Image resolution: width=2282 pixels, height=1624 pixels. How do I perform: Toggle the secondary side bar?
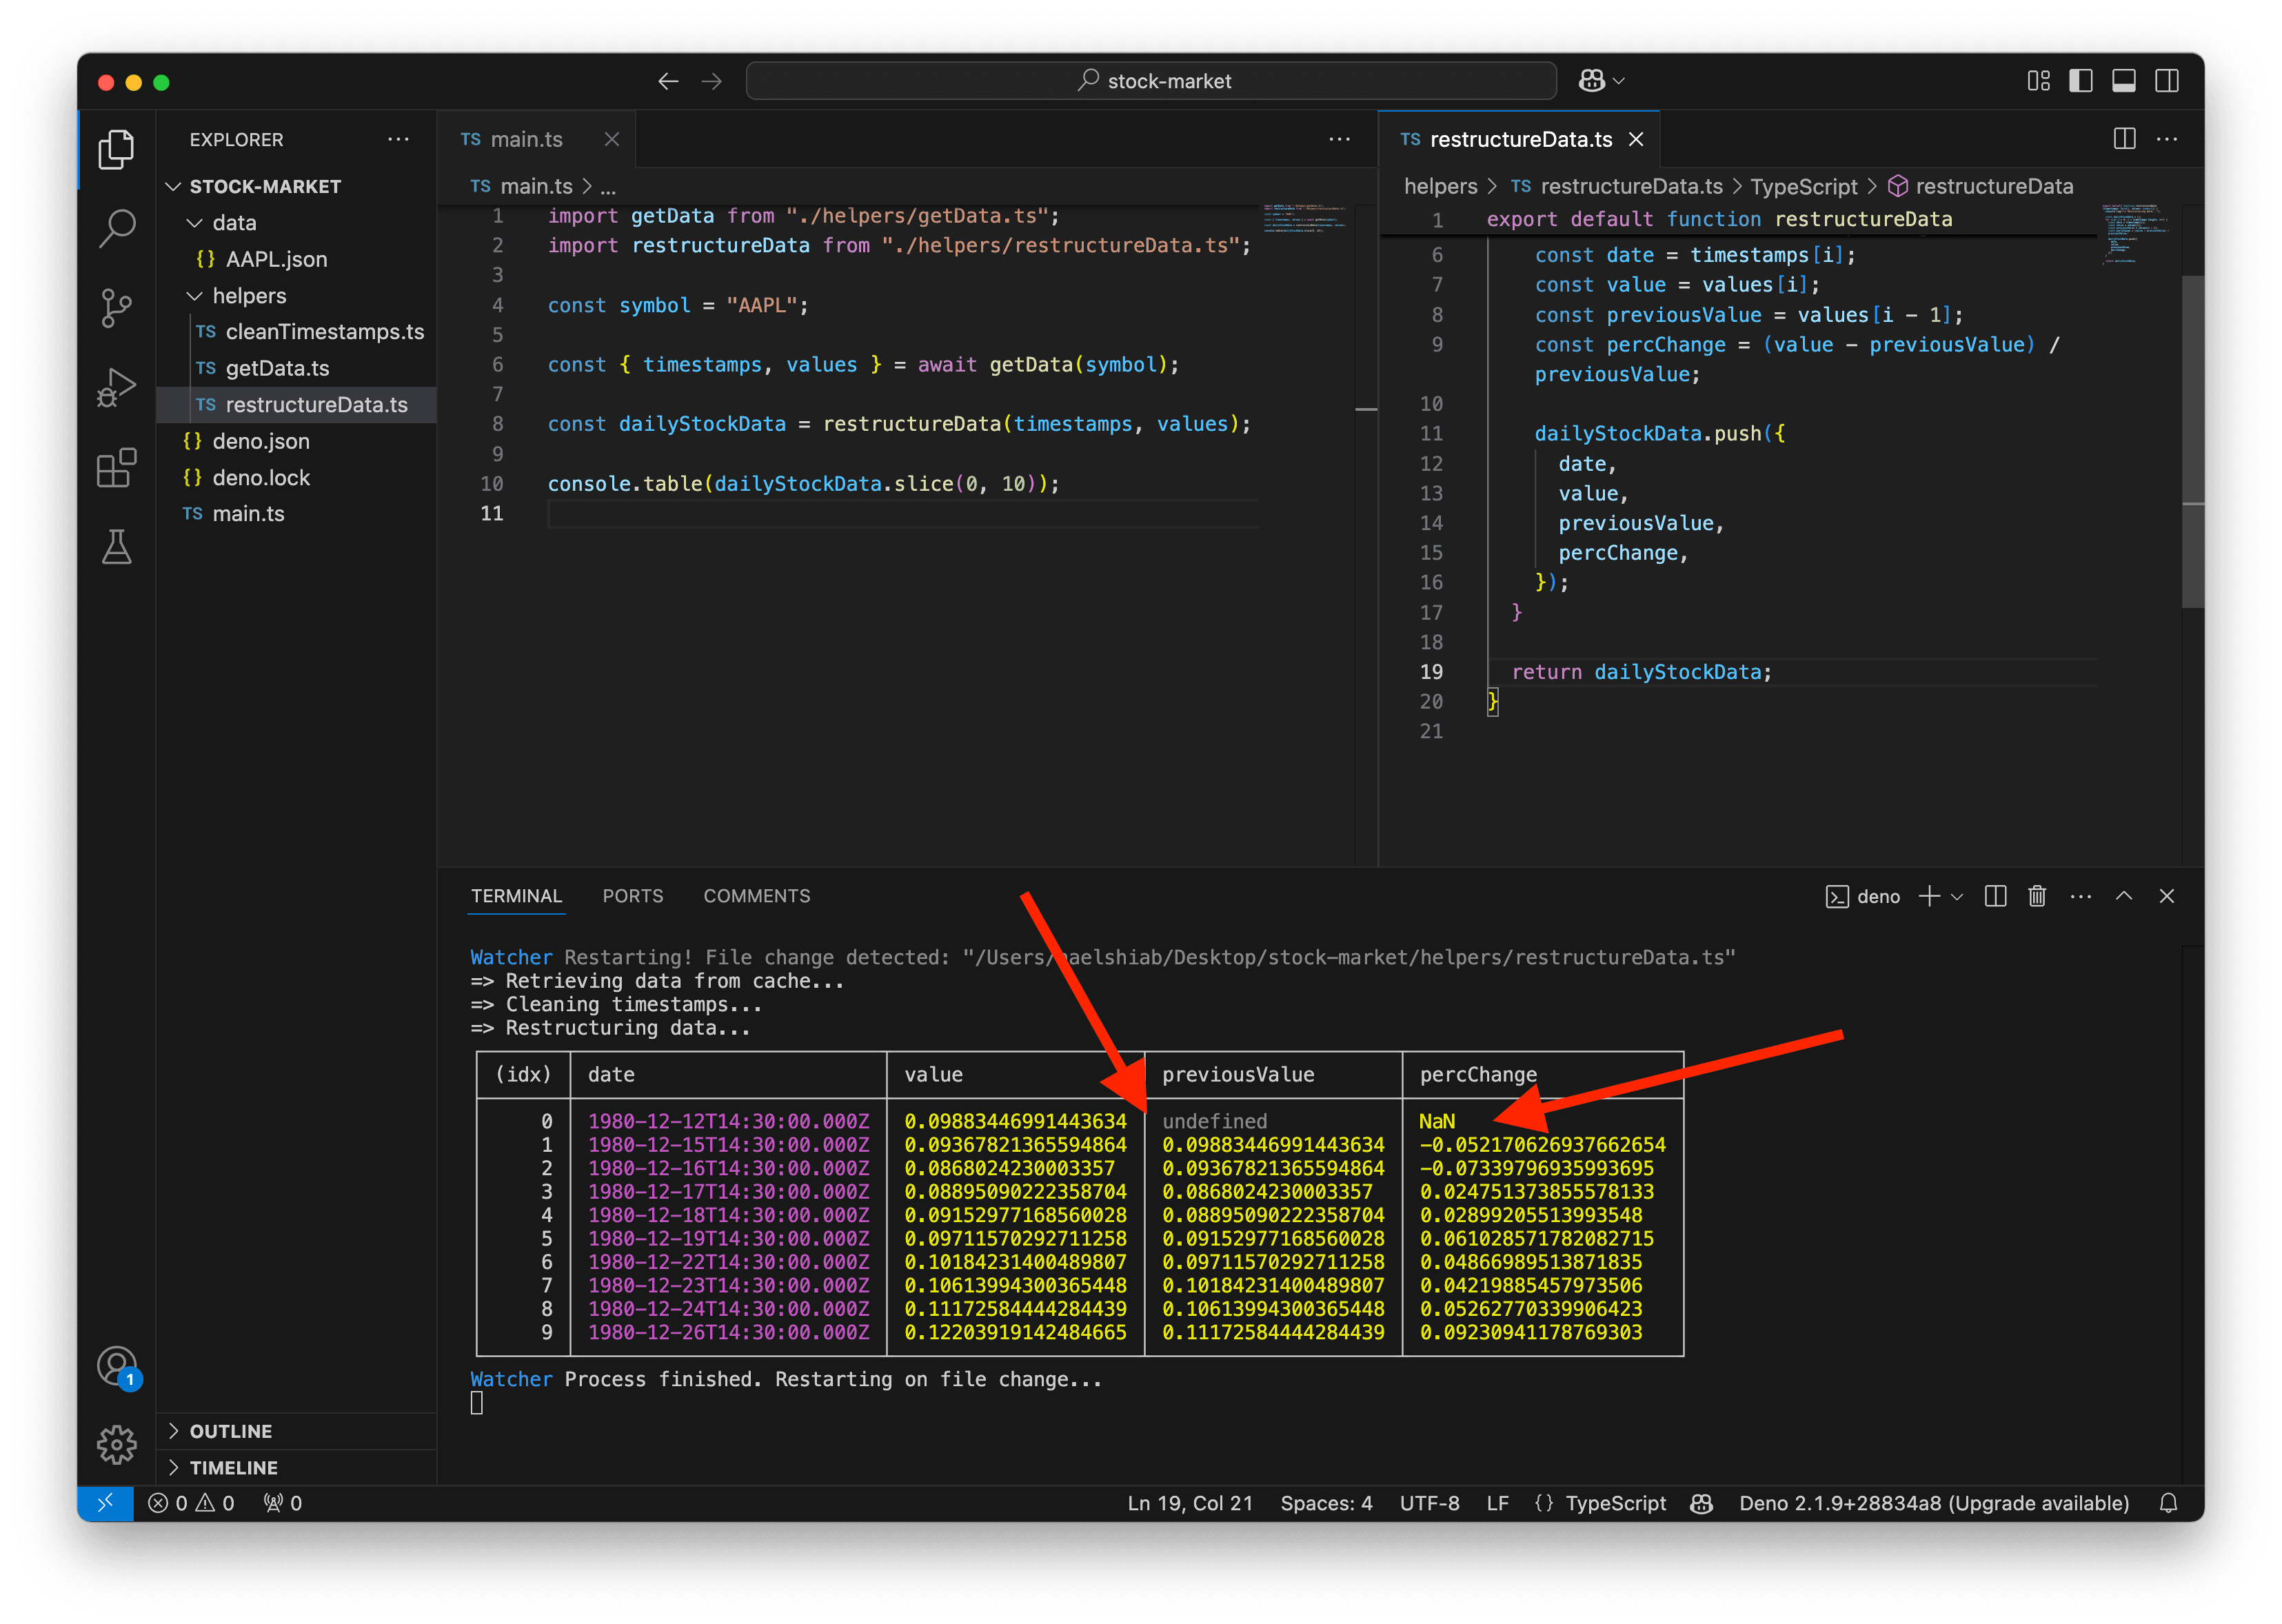(2166, 81)
